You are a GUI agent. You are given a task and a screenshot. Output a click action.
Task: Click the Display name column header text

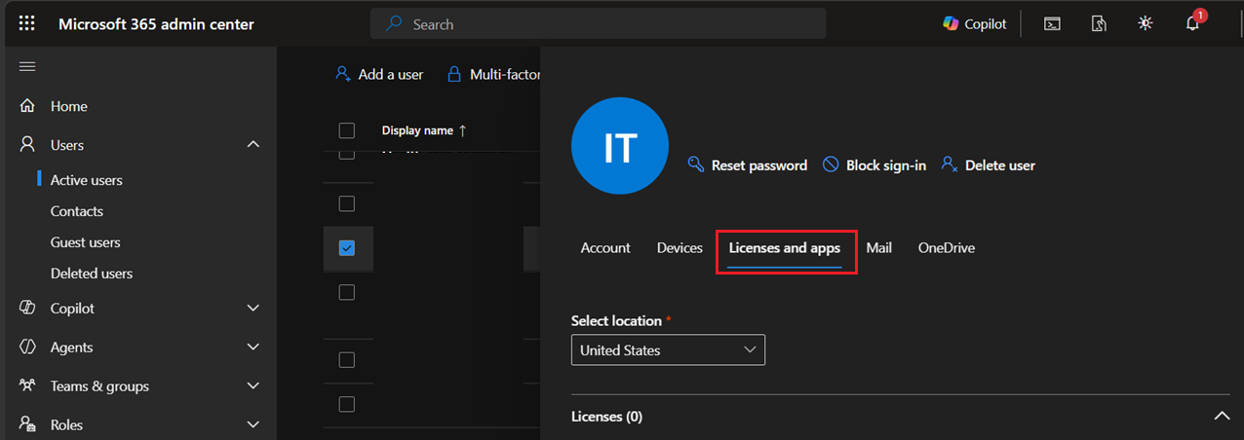click(x=417, y=130)
